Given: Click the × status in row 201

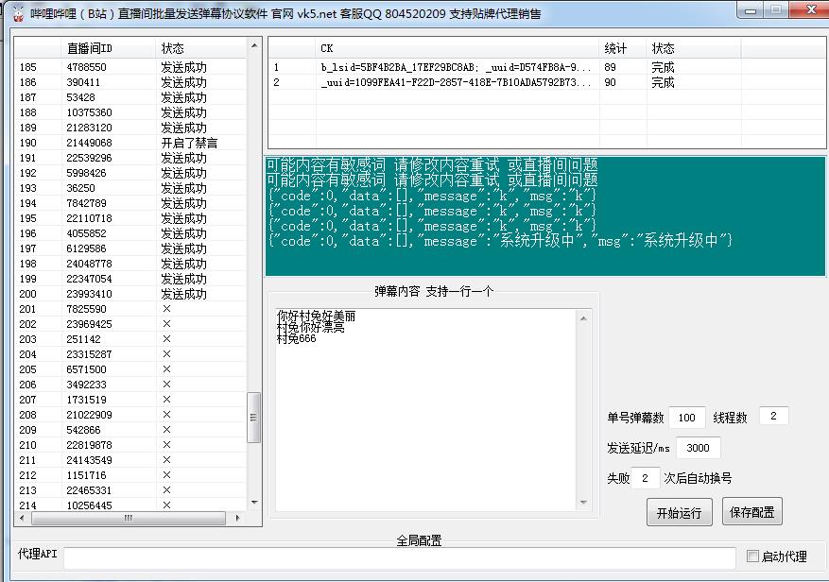Looking at the screenshot, I should (x=166, y=309).
